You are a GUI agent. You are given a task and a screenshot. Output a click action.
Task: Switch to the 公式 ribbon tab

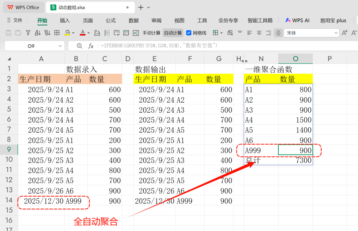[x=111, y=21]
